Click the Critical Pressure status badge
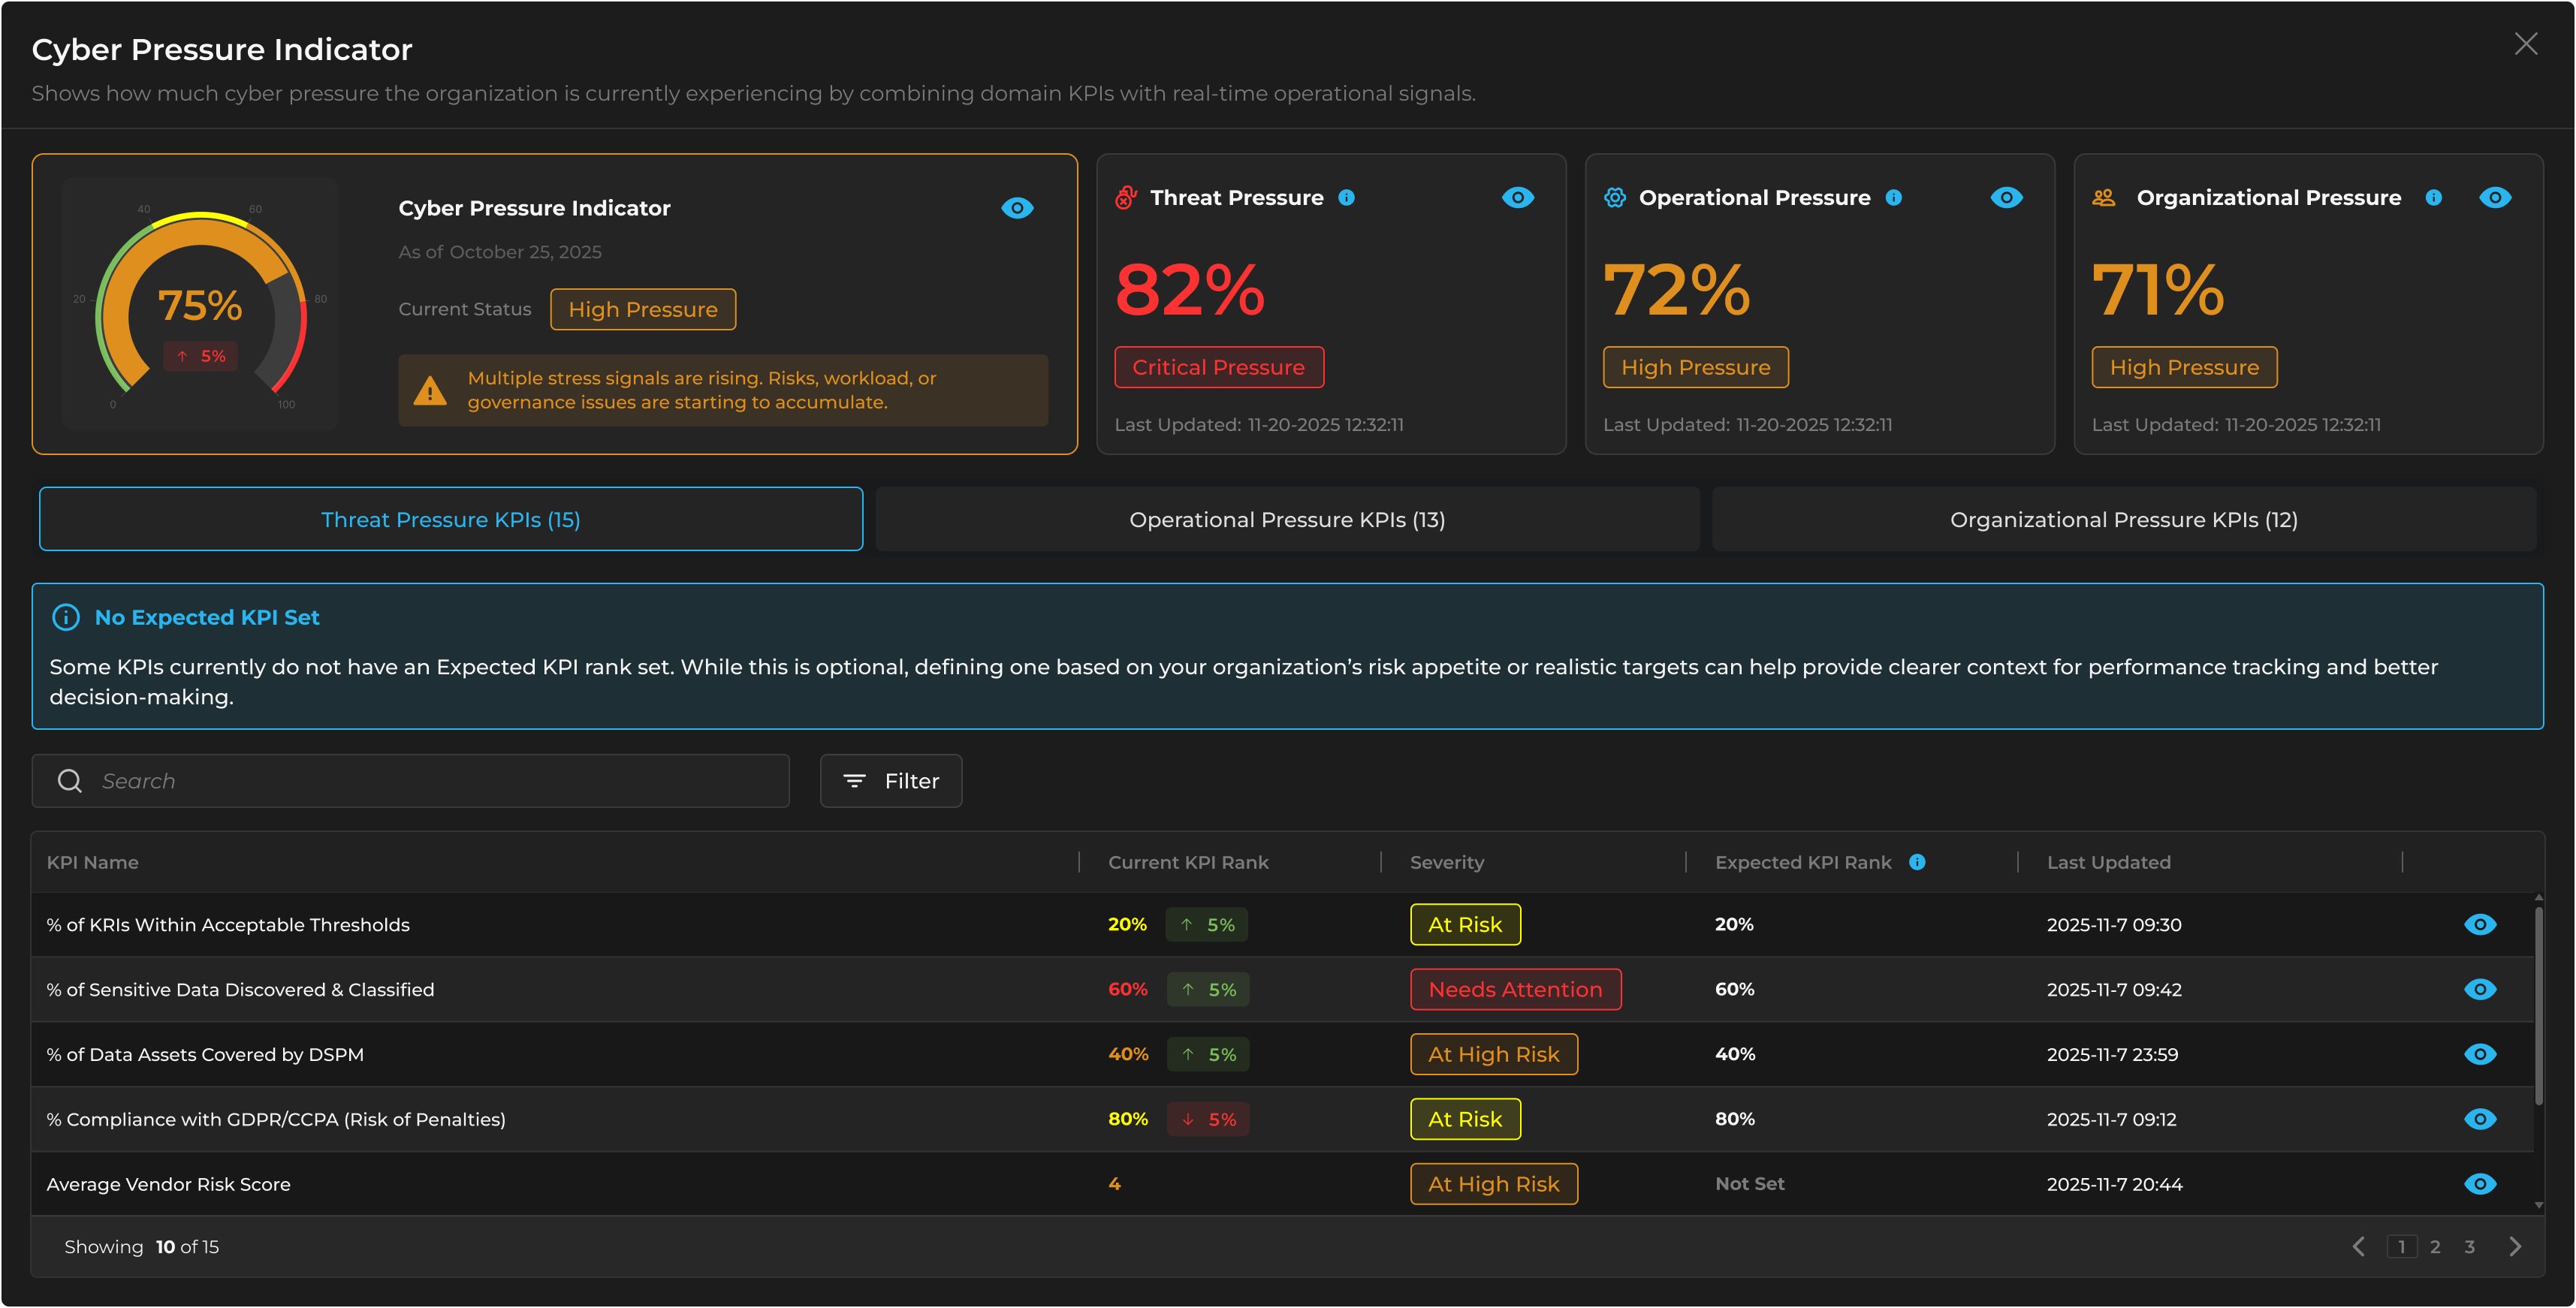 coord(1218,367)
